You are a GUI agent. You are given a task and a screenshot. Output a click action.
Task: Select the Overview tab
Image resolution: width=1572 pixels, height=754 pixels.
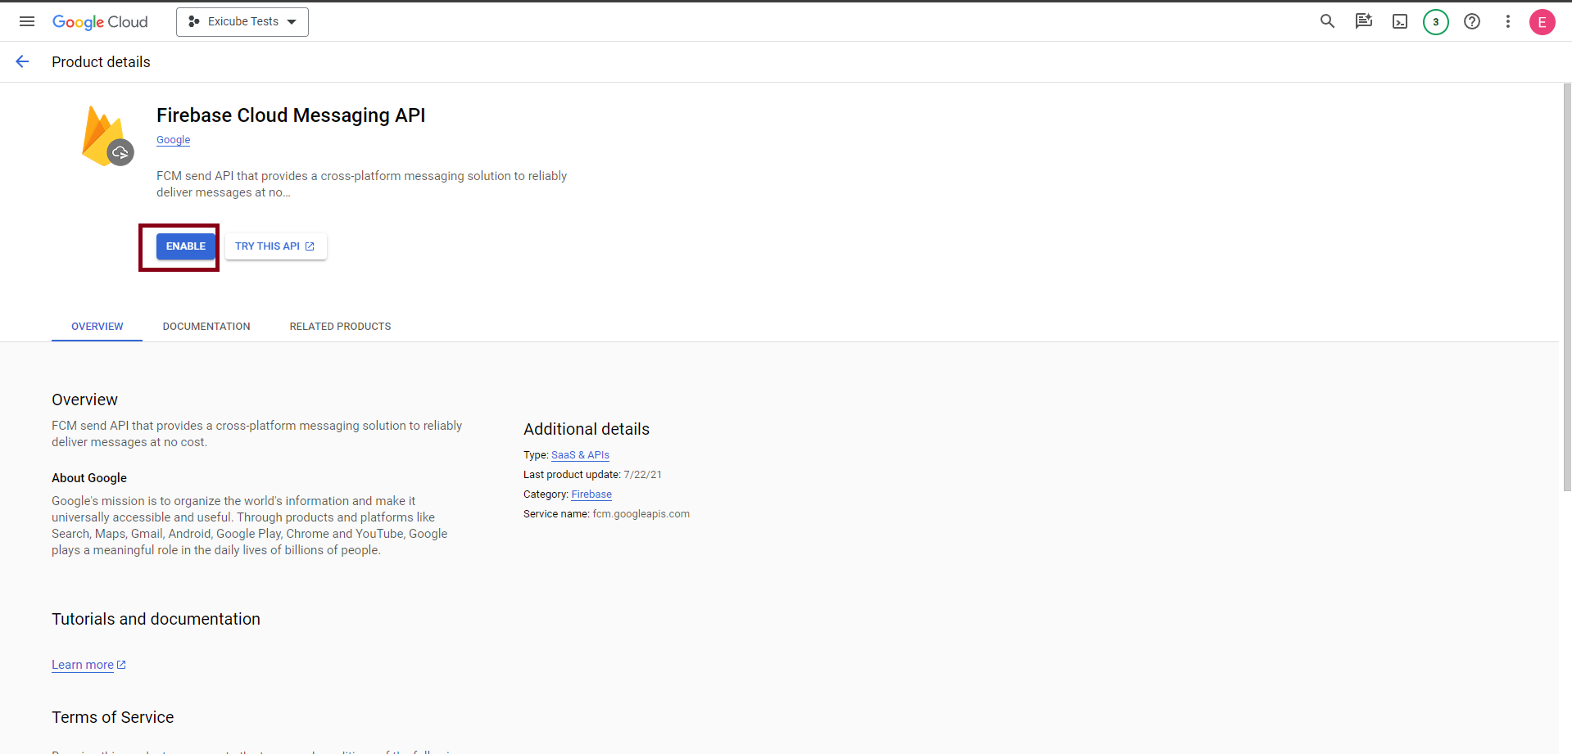tap(97, 327)
